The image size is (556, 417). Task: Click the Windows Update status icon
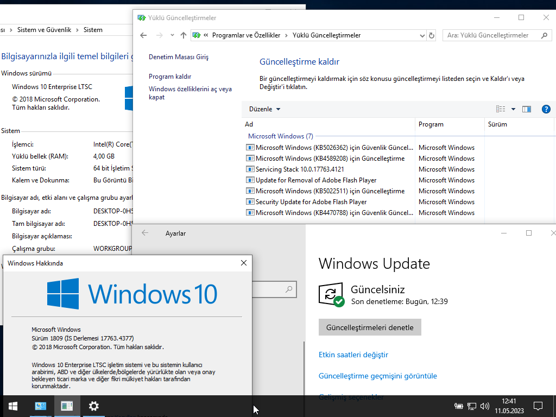point(331,295)
